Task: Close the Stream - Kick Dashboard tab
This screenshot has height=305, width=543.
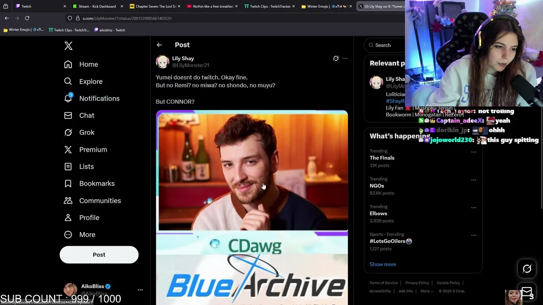Action: pyautogui.click(x=122, y=6)
